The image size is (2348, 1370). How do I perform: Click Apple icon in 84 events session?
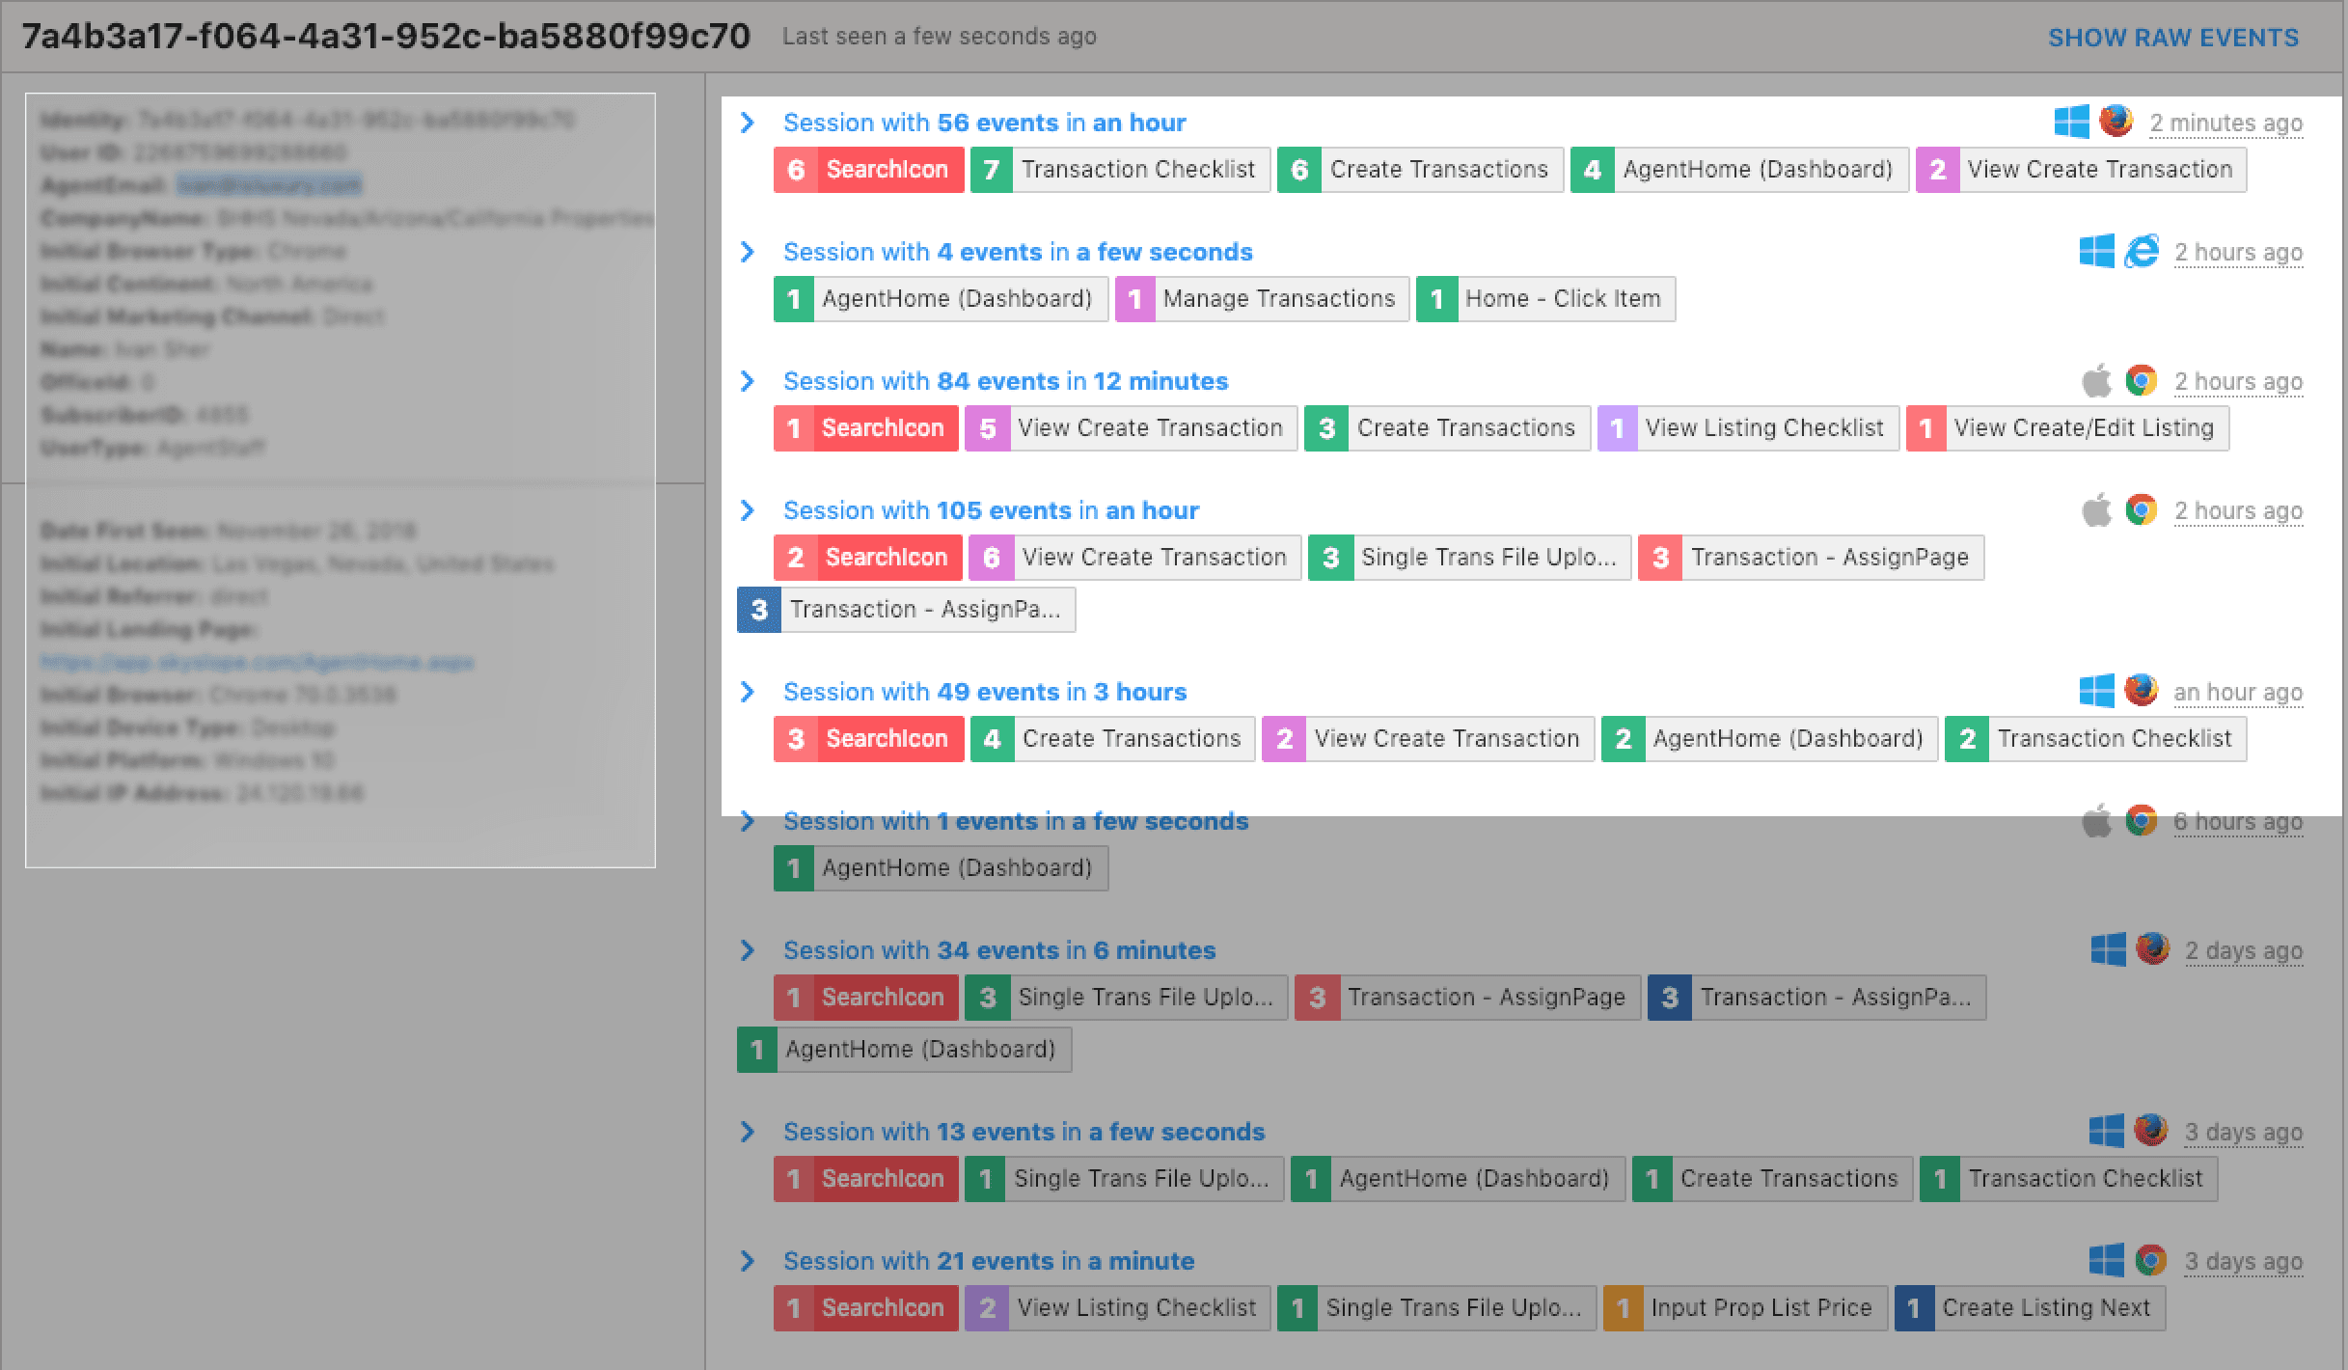(x=2095, y=381)
